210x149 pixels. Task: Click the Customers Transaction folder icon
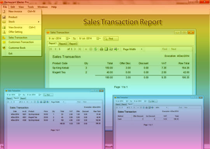(4, 42)
